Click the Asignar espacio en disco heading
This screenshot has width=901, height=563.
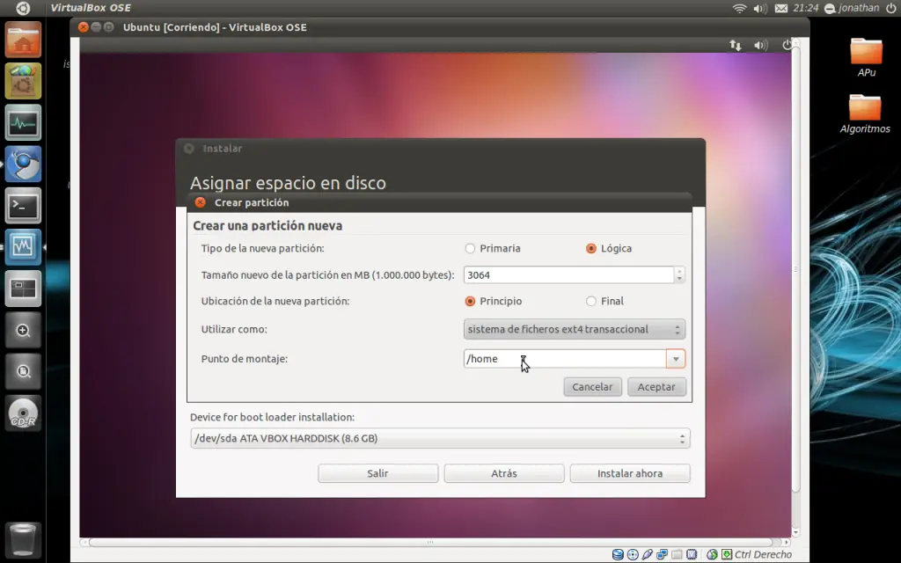point(288,183)
